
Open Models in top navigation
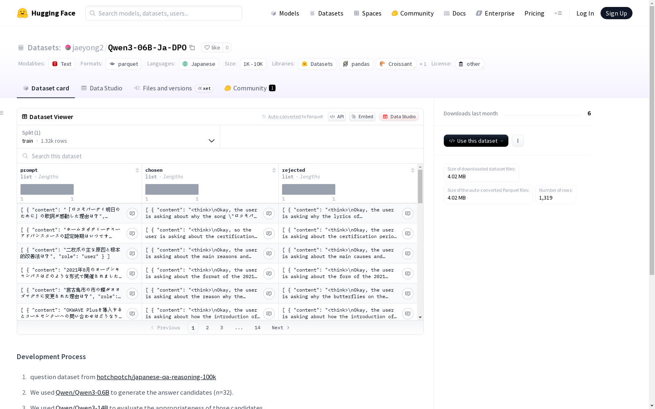tap(285, 13)
